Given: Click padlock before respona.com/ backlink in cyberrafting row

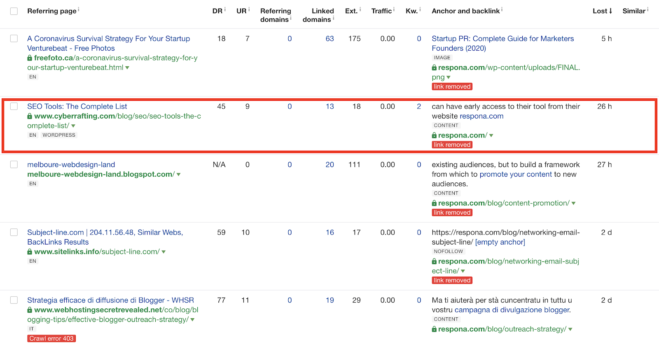Looking at the screenshot, I should pos(434,135).
